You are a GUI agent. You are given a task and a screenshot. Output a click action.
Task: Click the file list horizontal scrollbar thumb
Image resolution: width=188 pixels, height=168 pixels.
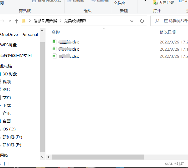98,157
